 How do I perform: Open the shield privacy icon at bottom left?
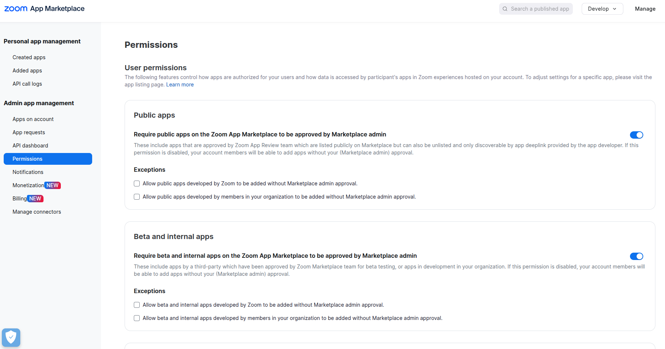(x=11, y=337)
